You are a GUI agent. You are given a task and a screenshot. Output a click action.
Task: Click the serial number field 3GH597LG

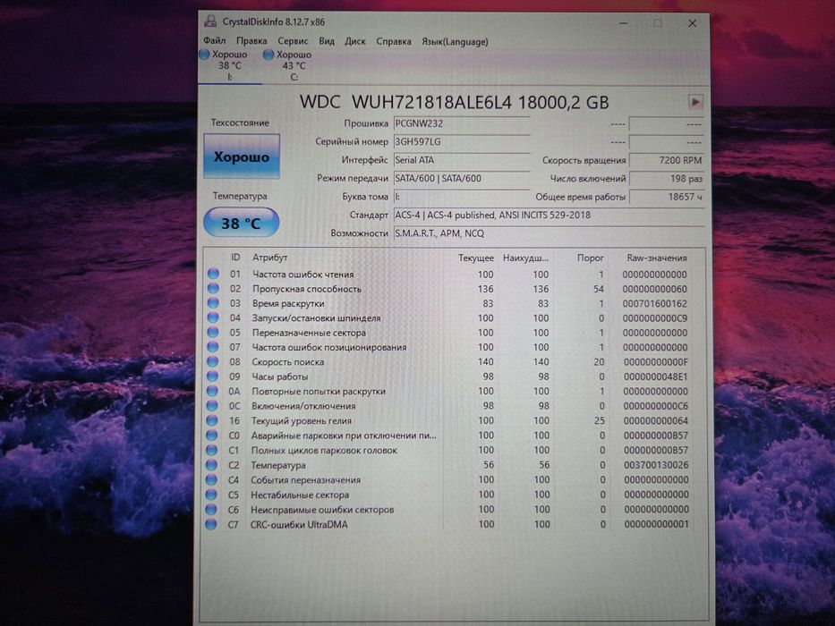coord(462,141)
